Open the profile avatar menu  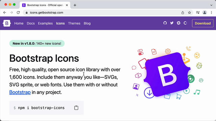[x=205, y=13]
